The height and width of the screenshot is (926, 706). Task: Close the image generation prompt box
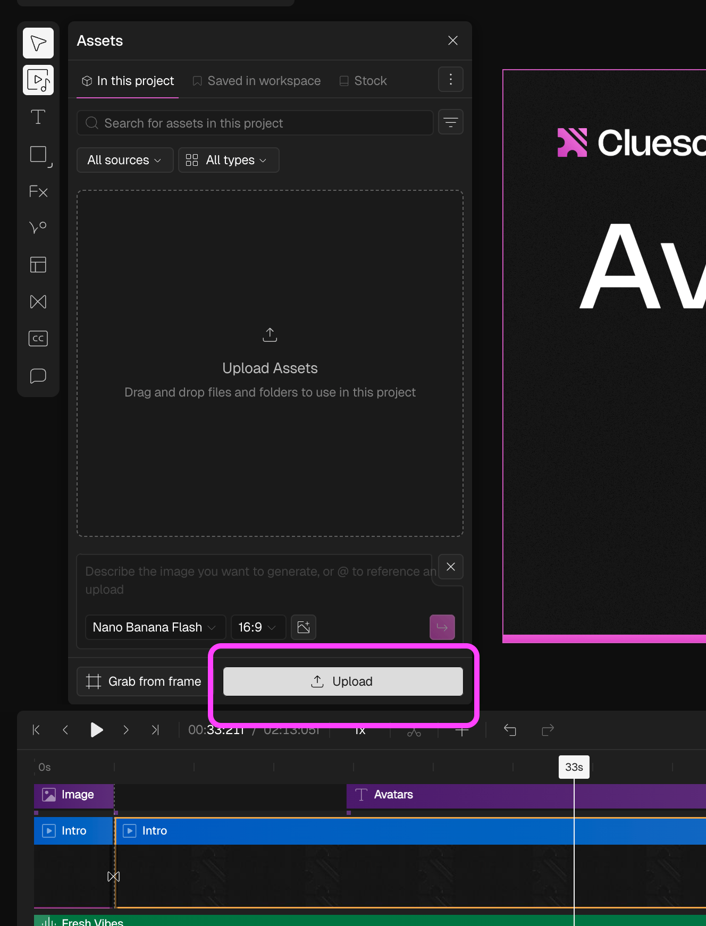tap(451, 567)
